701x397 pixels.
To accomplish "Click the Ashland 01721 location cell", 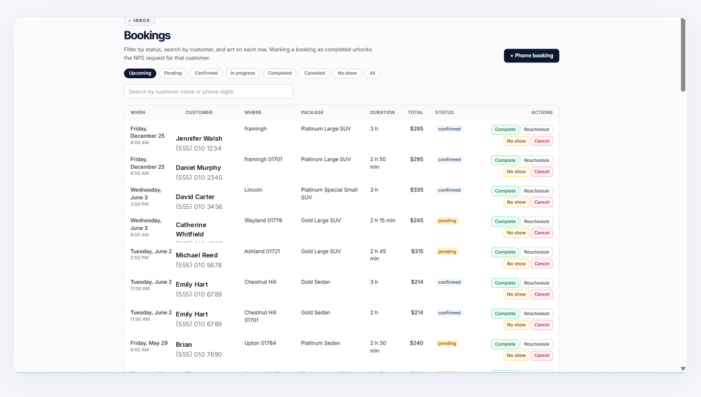I will tap(262, 252).
